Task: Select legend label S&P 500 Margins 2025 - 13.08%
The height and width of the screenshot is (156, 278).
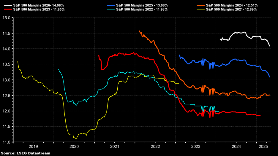Action: click(142, 6)
